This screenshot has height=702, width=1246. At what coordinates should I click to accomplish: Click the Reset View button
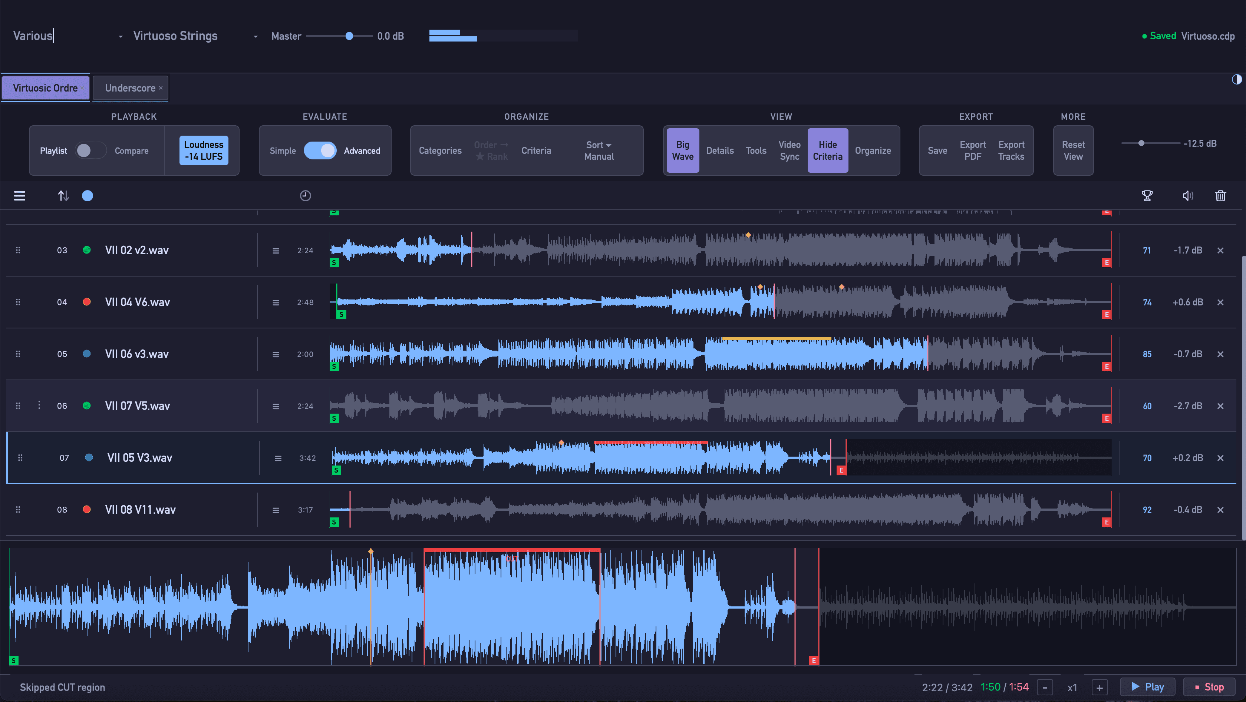(x=1073, y=150)
